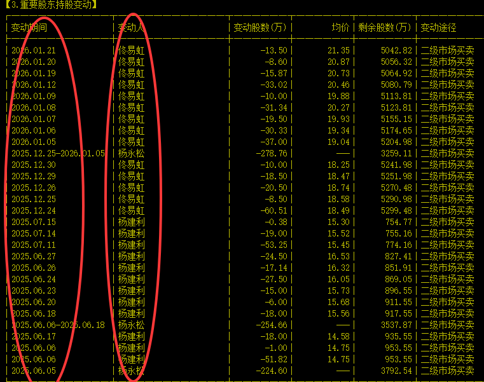Image resolution: width=484 pixels, height=382 pixels.
Task: Select period 2025.12.25-2026.01.05
Action: [x=58, y=153]
